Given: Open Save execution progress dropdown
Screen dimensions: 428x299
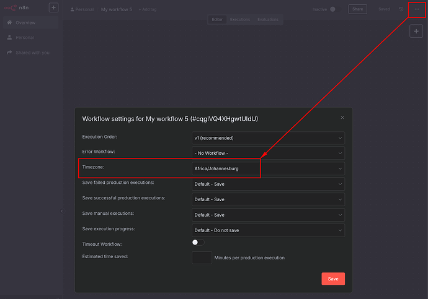Looking at the screenshot, I should click(268, 230).
